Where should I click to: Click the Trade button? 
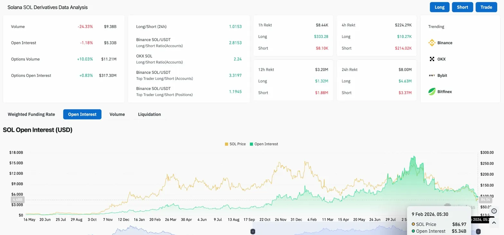(x=486, y=7)
